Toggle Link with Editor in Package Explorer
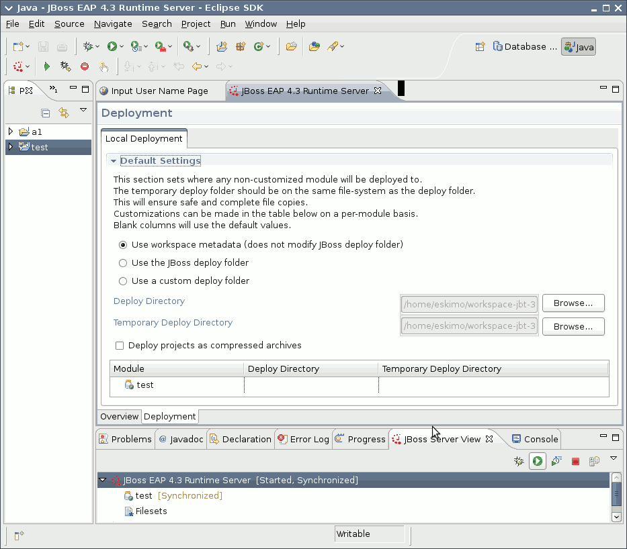This screenshot has height=549, width=627. (64, 113)
